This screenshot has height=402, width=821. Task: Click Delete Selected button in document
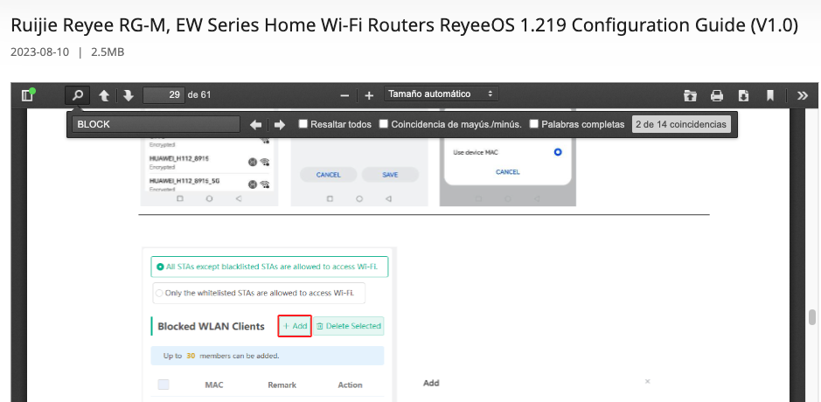[349, 326]
